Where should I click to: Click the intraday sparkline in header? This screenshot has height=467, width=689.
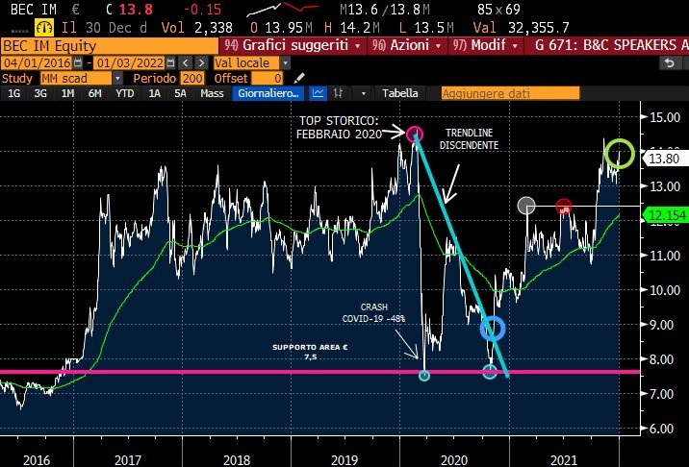coord(283,9)
